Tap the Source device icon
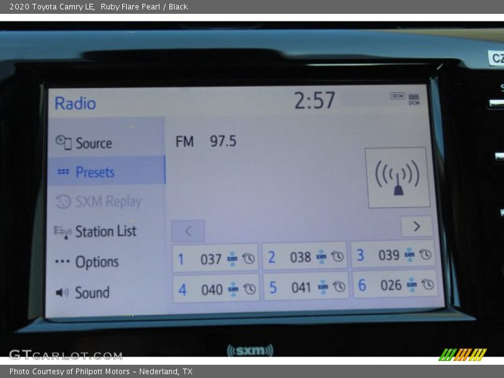The width and height of the screenshot is (504, 378). (x=64, y=142)
